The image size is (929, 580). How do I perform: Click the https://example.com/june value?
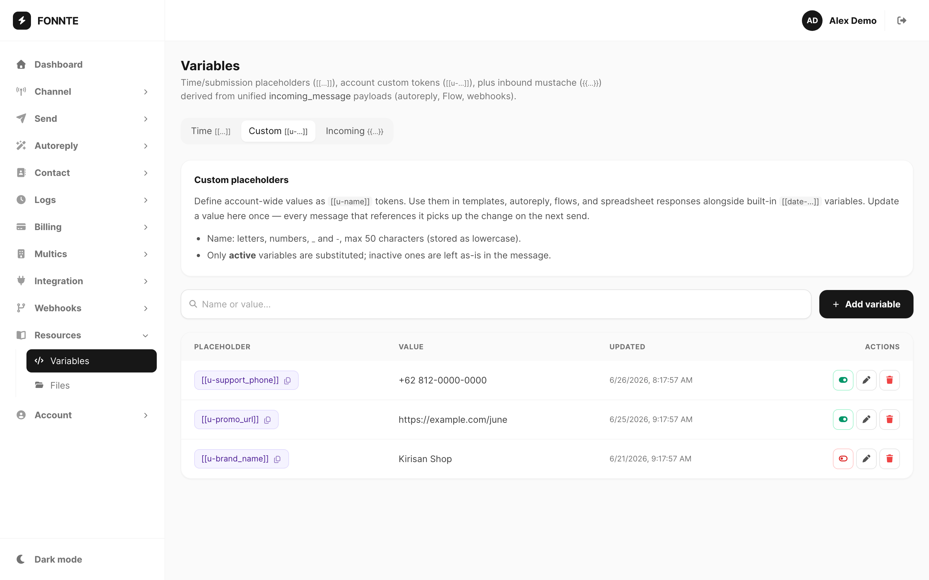(x=453, y=420)
